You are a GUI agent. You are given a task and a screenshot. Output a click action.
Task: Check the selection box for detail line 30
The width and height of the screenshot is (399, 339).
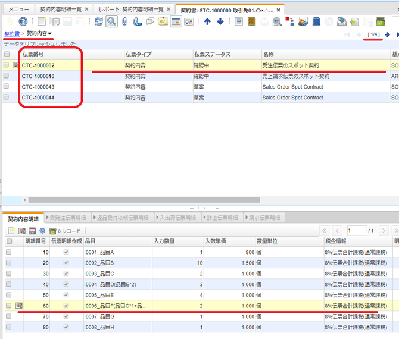click(9, 273)
